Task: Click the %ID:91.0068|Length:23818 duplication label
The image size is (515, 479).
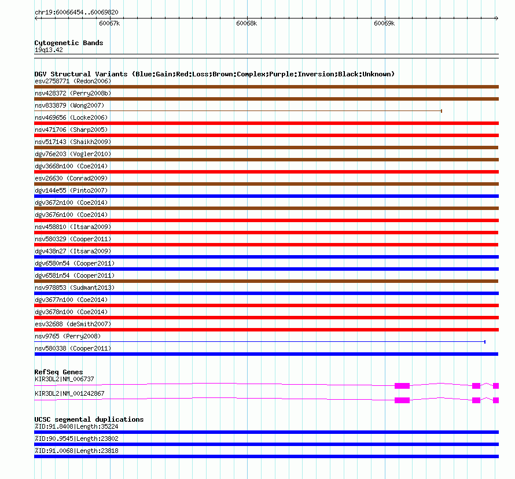Action: (x=76, y=451)
